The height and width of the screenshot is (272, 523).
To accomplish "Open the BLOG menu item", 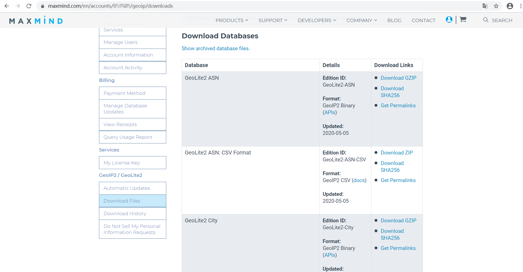I will [394, 20].
